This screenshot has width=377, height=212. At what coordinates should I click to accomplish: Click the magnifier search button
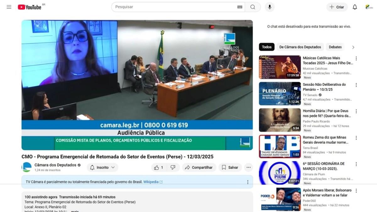click(253, 7)
